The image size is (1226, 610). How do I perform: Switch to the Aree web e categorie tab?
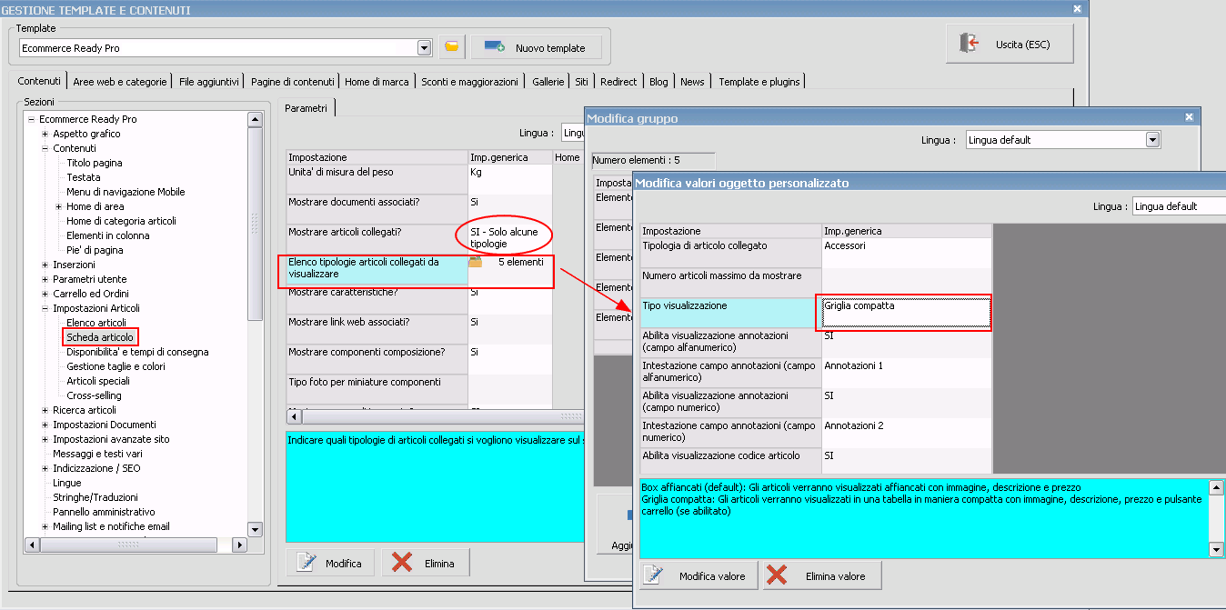[x=120, y=82]
